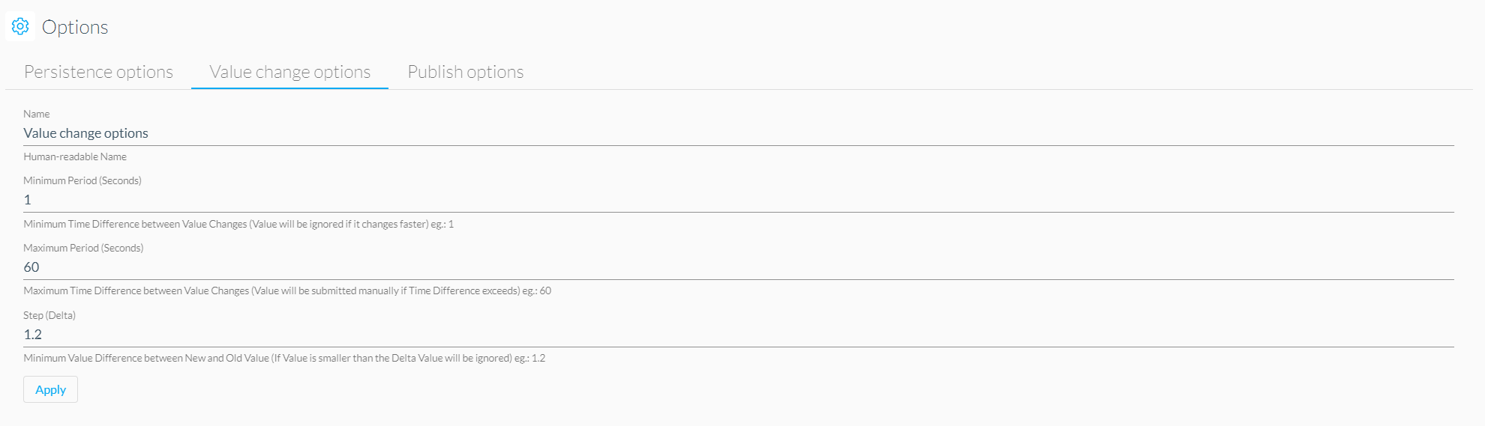This screenshot has height=426, width=1485.
Task: Click the Minimum Period (Seconds) label
Action: point(82,180)
